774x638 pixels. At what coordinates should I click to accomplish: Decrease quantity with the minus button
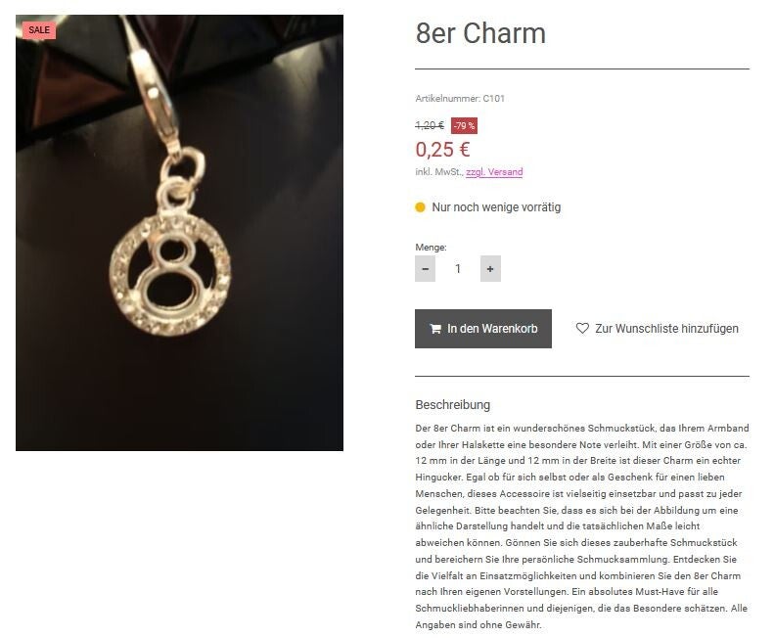coord(425,269)
